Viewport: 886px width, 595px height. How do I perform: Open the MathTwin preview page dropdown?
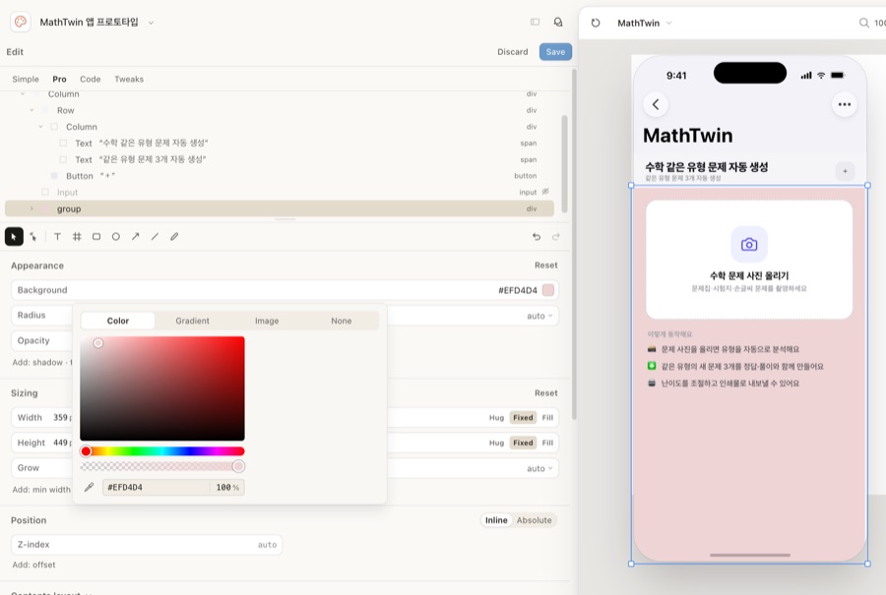[669, 24]
